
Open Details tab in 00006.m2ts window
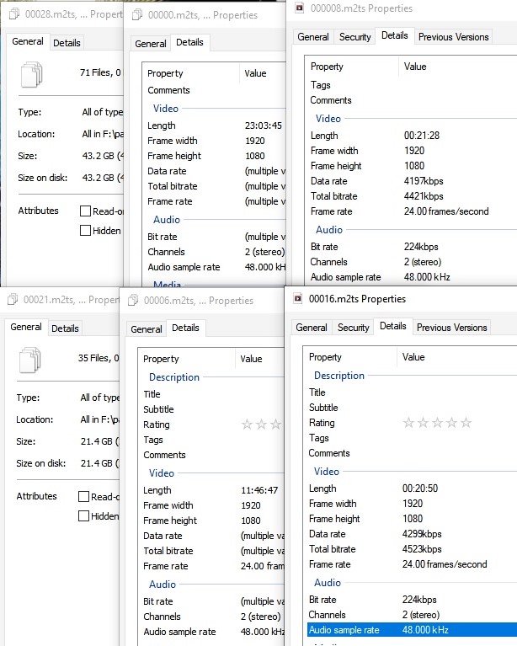185,328
